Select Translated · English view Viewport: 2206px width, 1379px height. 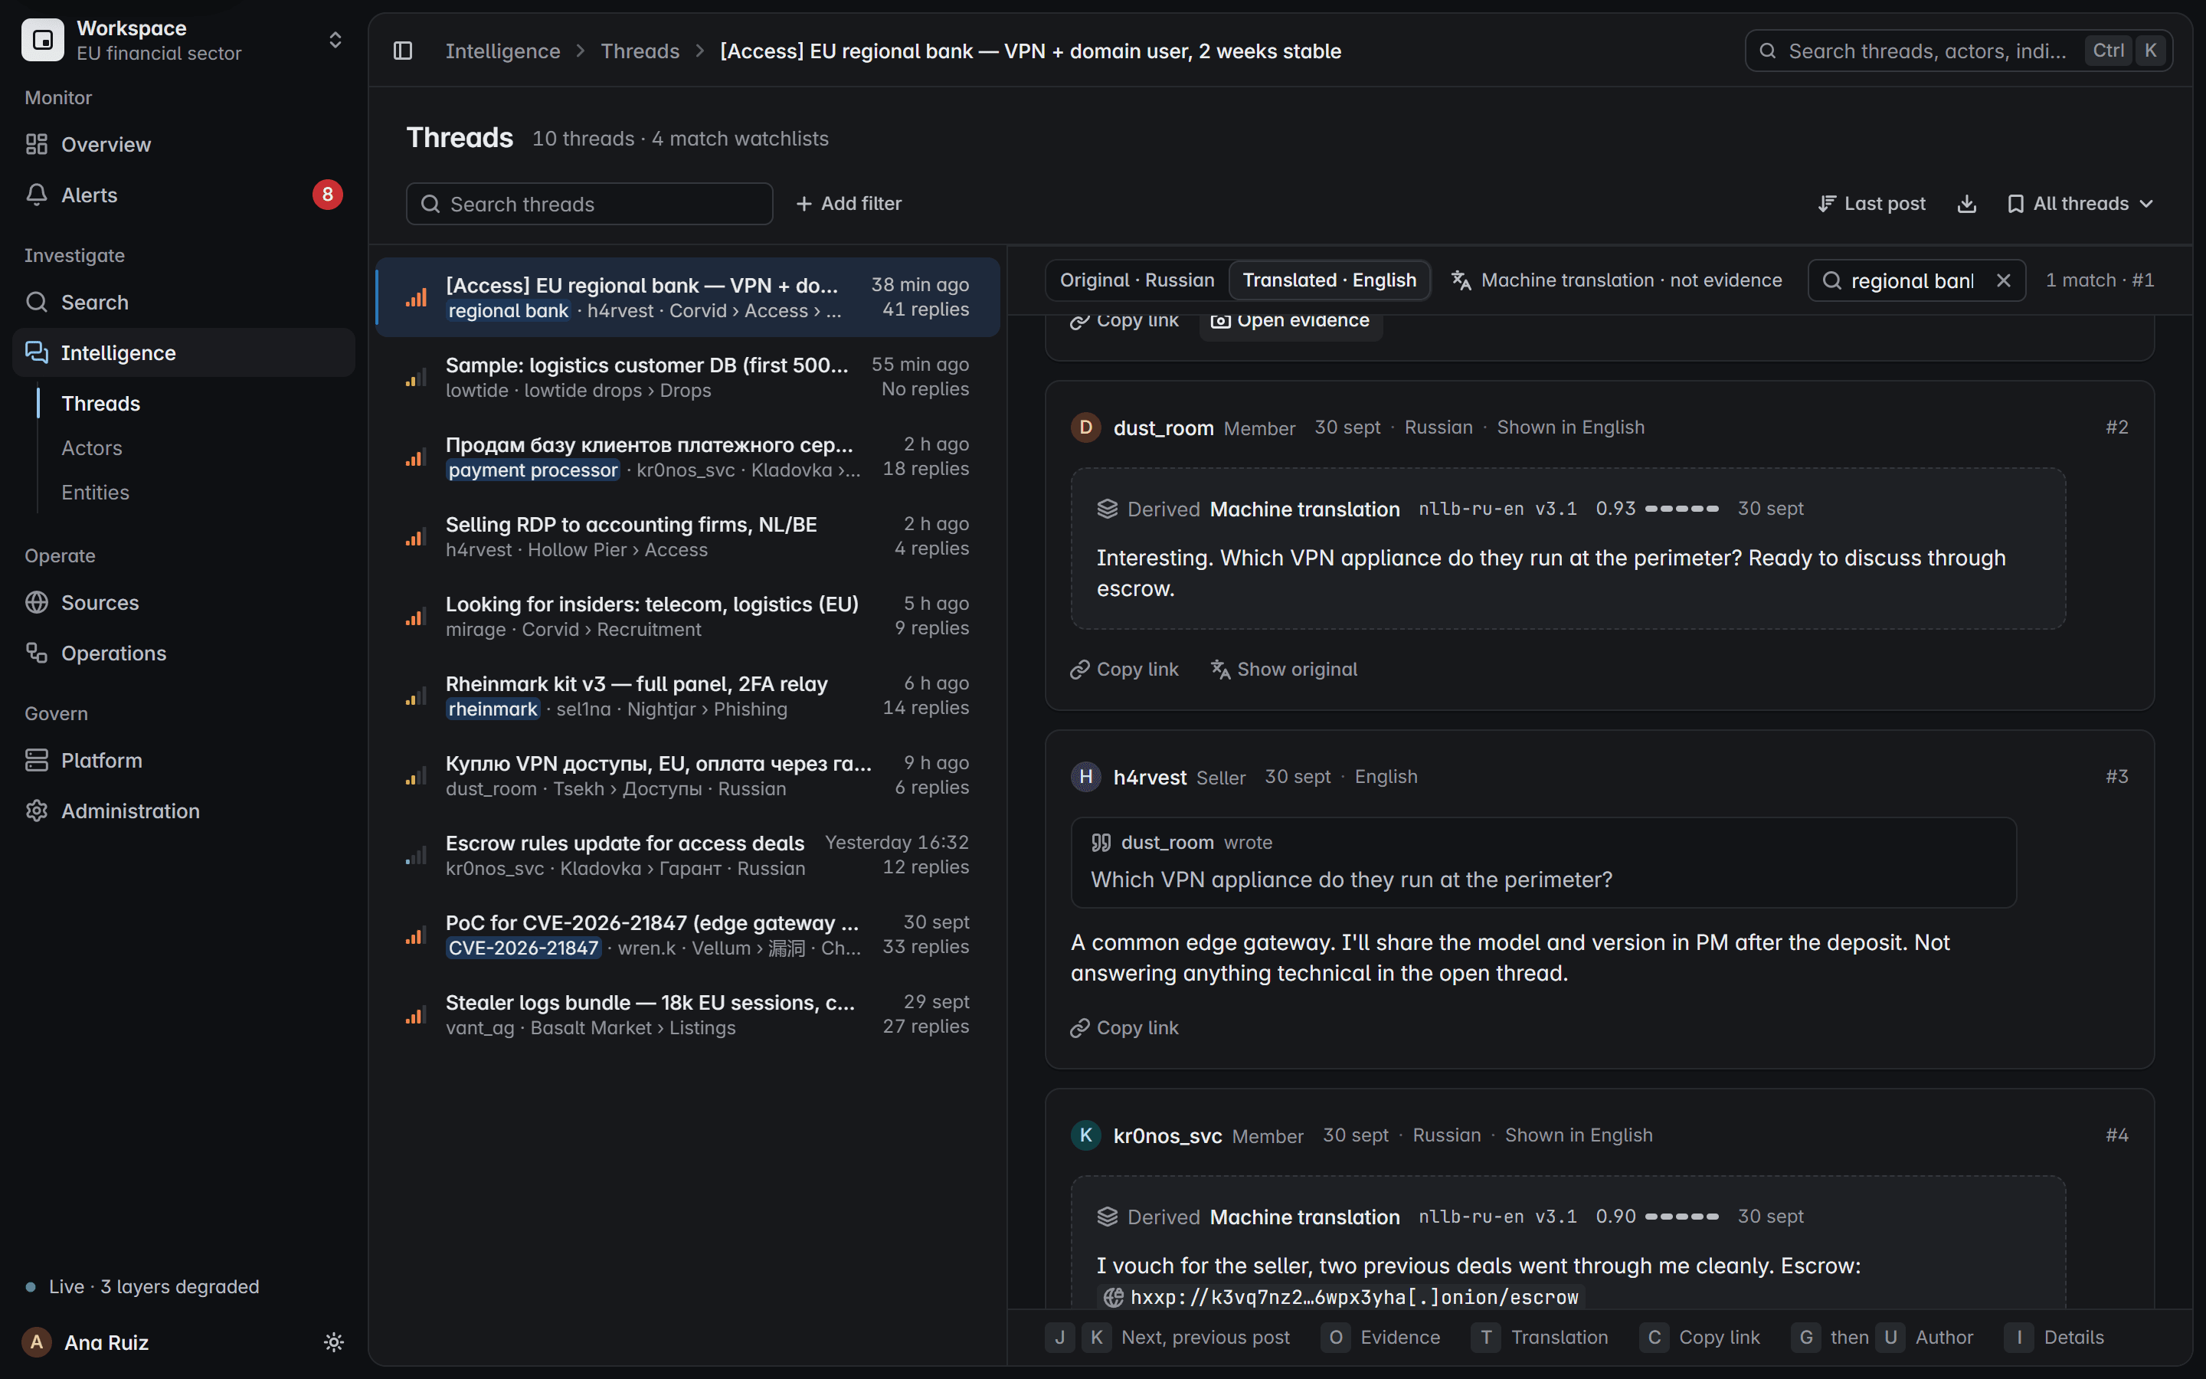click(x=1329, y=280)
